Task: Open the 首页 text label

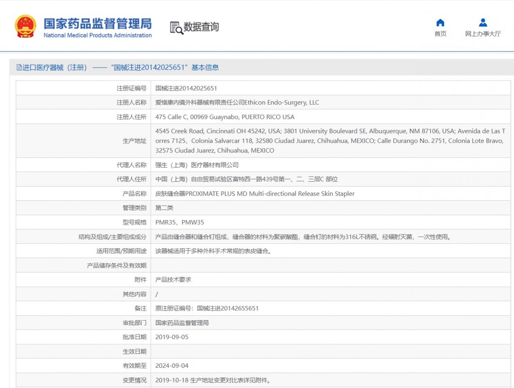Action: 440,34
